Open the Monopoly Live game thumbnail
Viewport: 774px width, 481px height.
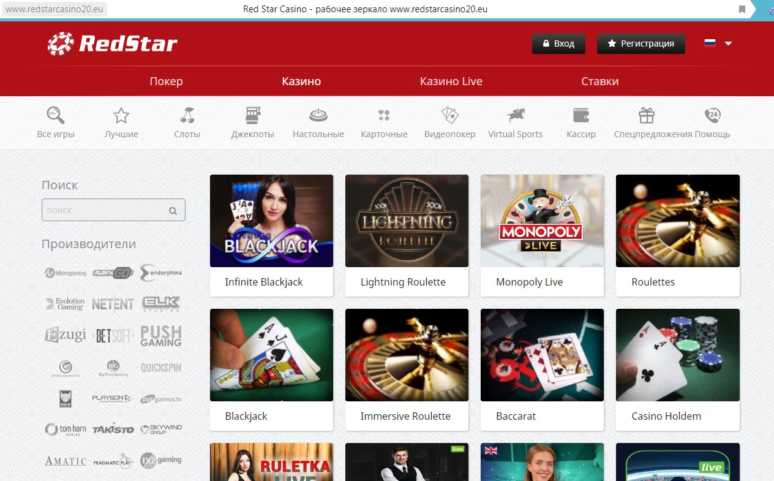[543, 221]
